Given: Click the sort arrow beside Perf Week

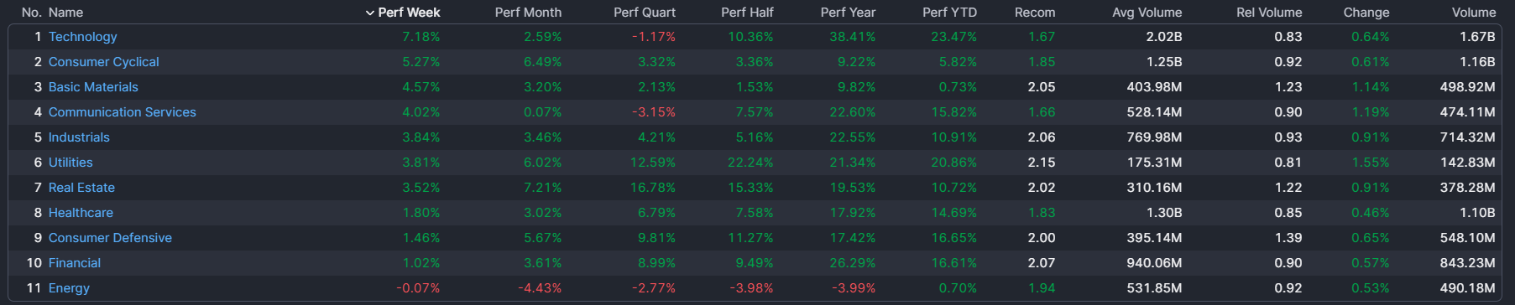Looking at the screenshot, I should (370, 13).
